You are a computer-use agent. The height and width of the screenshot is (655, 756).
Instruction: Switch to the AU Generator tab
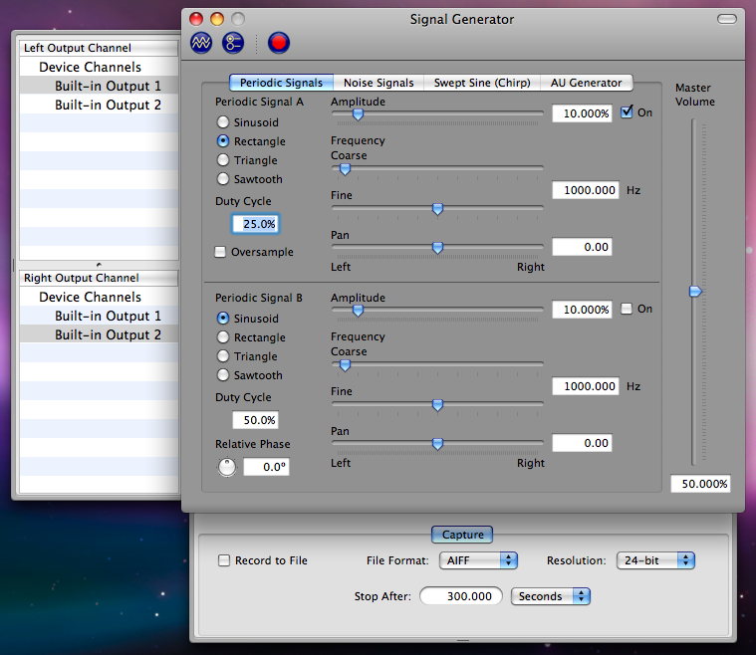(x=587, y=83)
